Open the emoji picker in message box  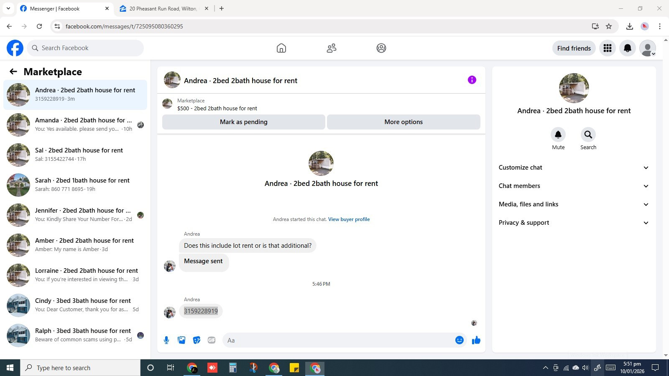[460, 340]
